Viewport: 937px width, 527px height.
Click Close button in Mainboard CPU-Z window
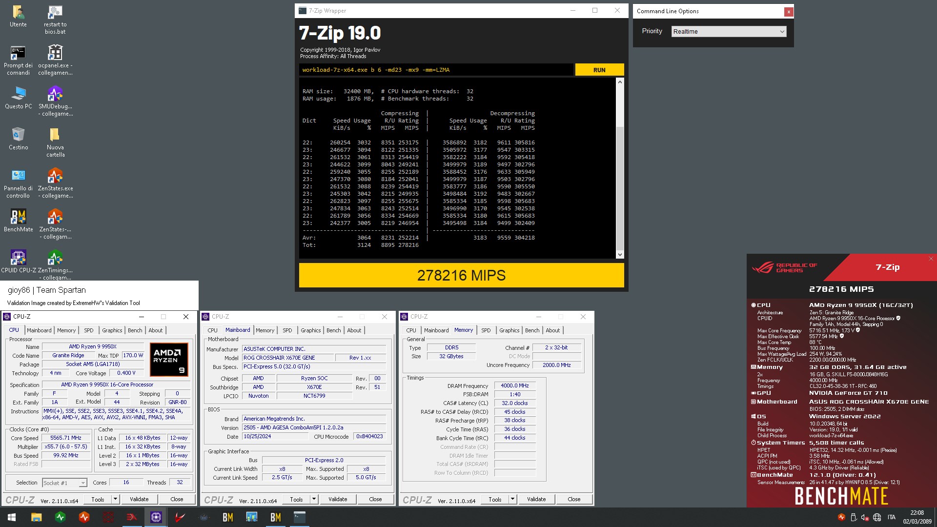tap(375, 499)
